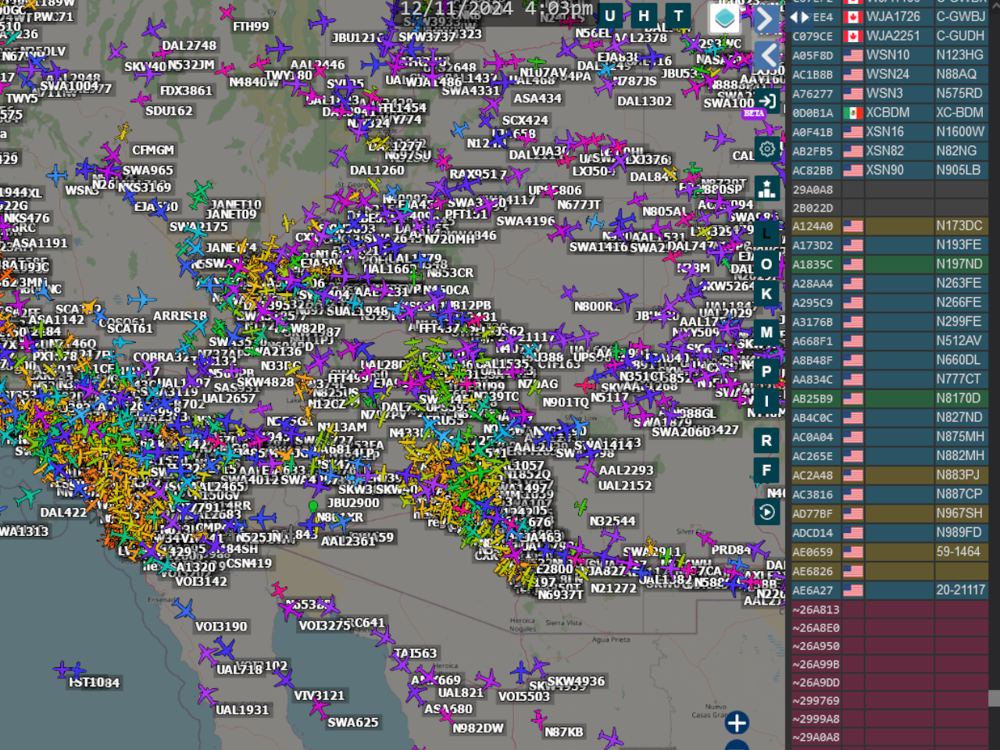Screen dimensions: 1000x750
Task: Click the sidebar width toggle arrows
Action: 800,17
